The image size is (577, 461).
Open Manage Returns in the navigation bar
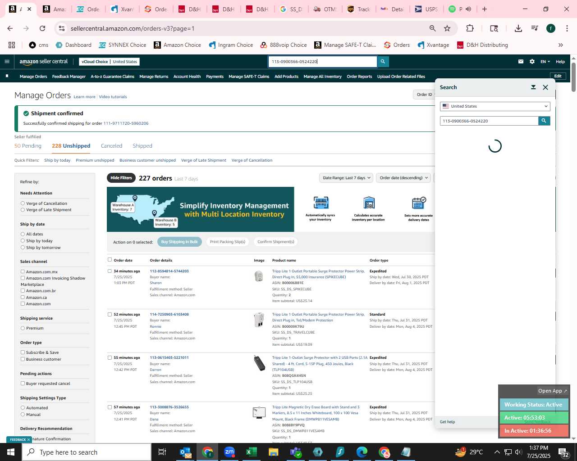click(154, 77)
